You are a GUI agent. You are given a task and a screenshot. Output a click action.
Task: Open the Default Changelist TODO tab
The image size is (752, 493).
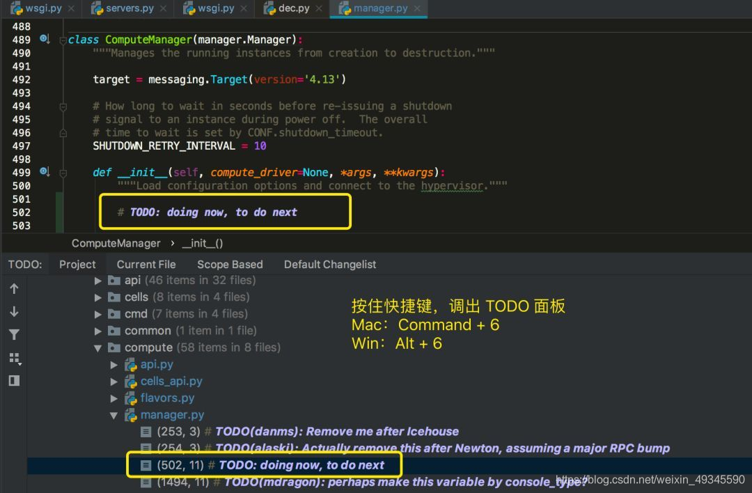click(x=330, y=264)
